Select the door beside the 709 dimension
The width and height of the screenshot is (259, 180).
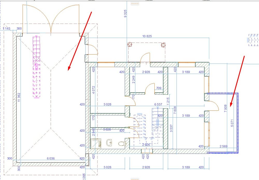pos(150,89)
